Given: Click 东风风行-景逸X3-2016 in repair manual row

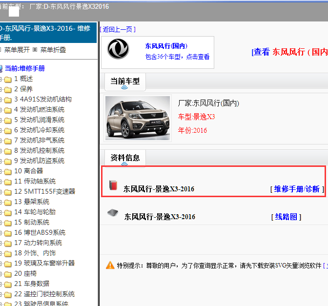Looking at the screenshot, I should [159, 189].
